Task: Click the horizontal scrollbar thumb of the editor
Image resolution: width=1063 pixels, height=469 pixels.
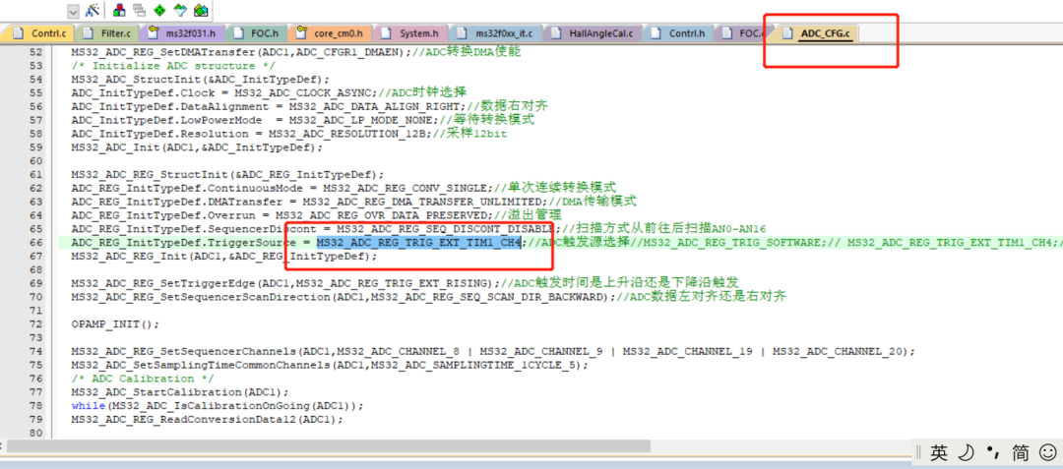Action: point(329,446)
